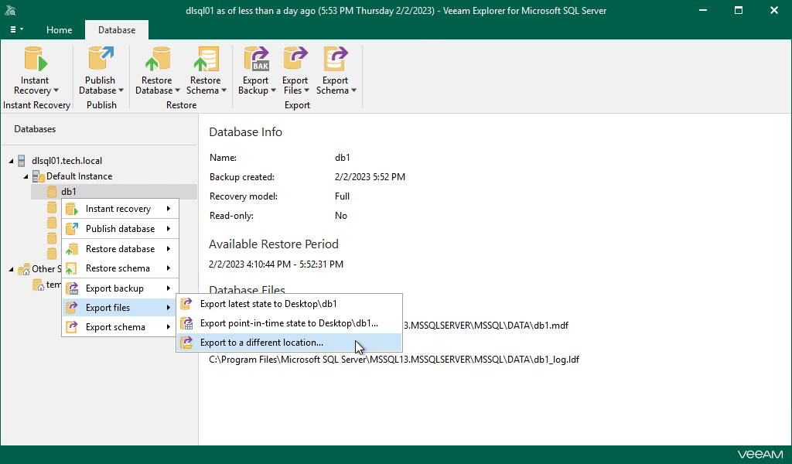Click the Instant recovery context menu icon
The height and width of the screenshot is (464, 792).
[x=72, y=209]
